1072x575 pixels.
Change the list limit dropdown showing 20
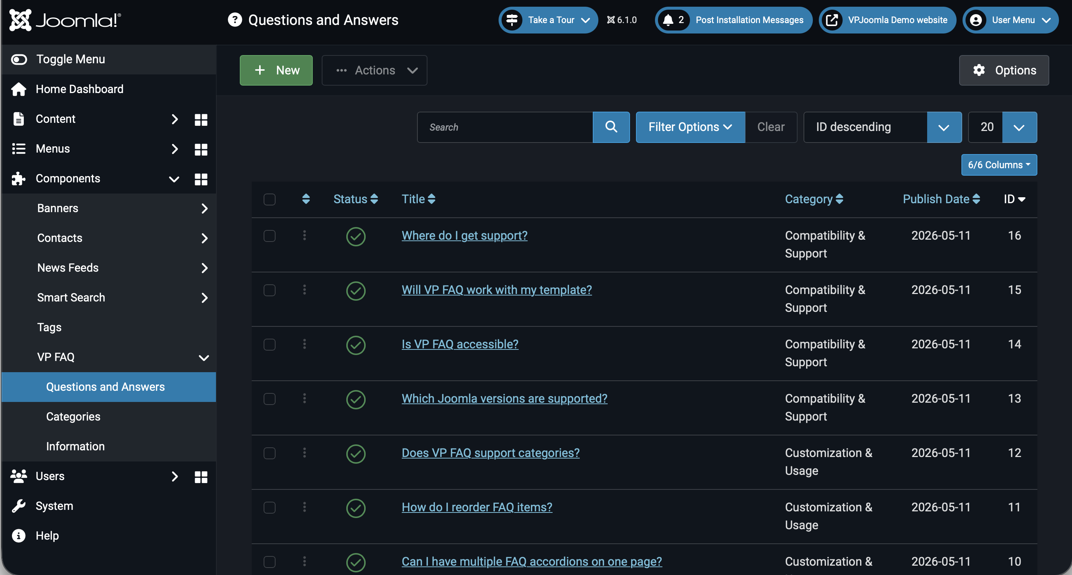(1002, 127)
